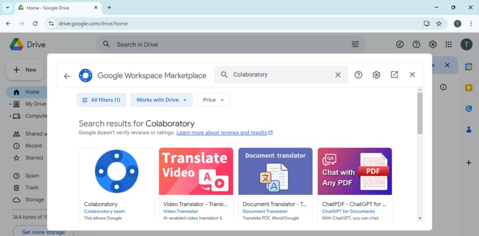This screenshot has width=479, height=236.
Task: Reload the browser page
Action: 35,23
